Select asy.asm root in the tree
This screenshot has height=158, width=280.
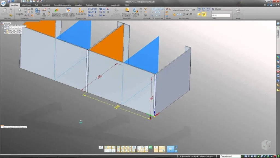click(7, 23)
